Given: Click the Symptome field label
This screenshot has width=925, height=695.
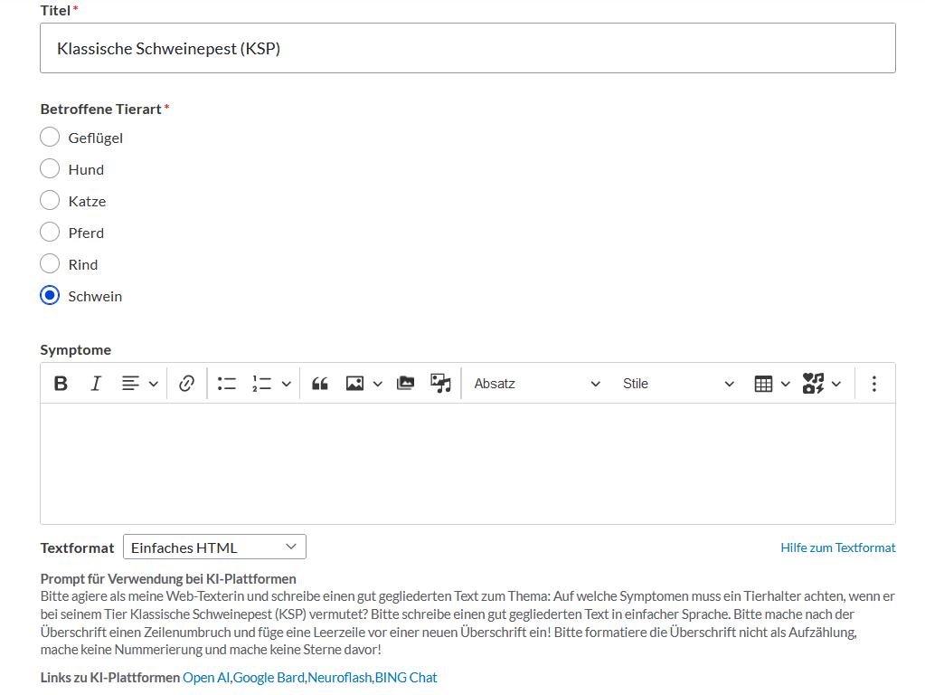Looking at the screenshot, I should coord(76,349).
